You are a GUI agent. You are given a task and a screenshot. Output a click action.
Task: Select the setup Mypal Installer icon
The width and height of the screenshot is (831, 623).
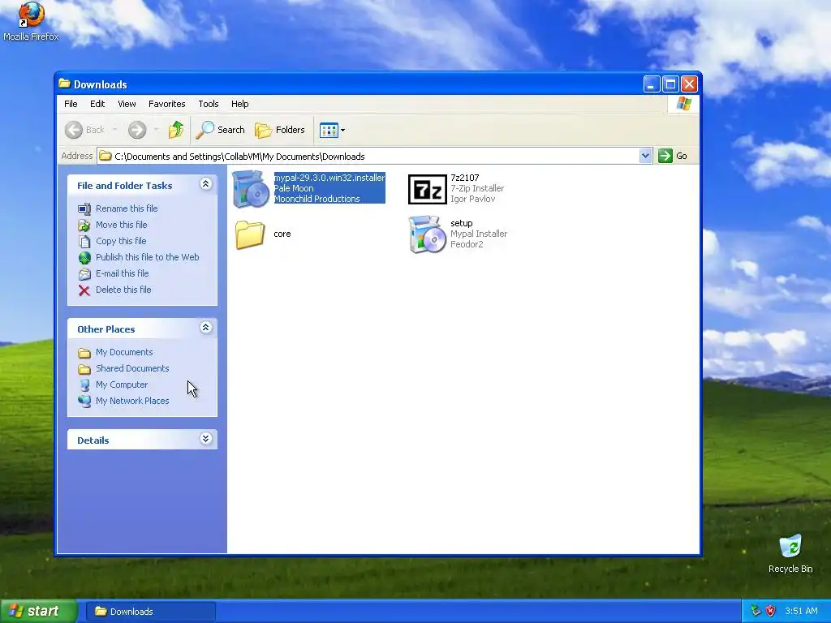[427, 234]
